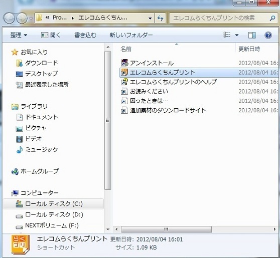
Task: Click navigation pane scrollbar down arrow
Action: [108, 229]
